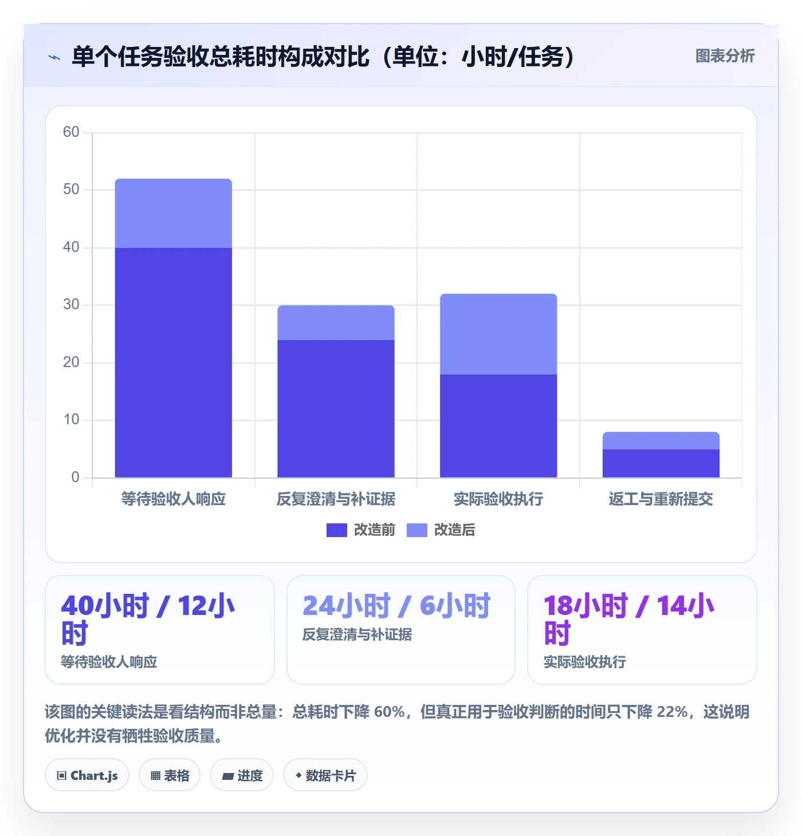802x836 pixels.
Task: Click the 改造前 dark blue legend swatch
Action: [337, 530]
